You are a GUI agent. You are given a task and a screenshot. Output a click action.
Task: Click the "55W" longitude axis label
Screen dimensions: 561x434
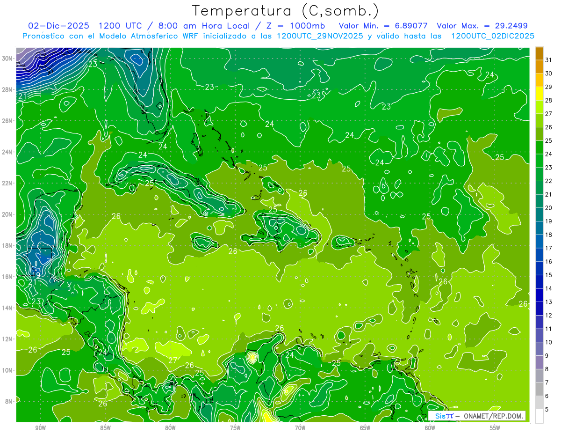[495, 428]
